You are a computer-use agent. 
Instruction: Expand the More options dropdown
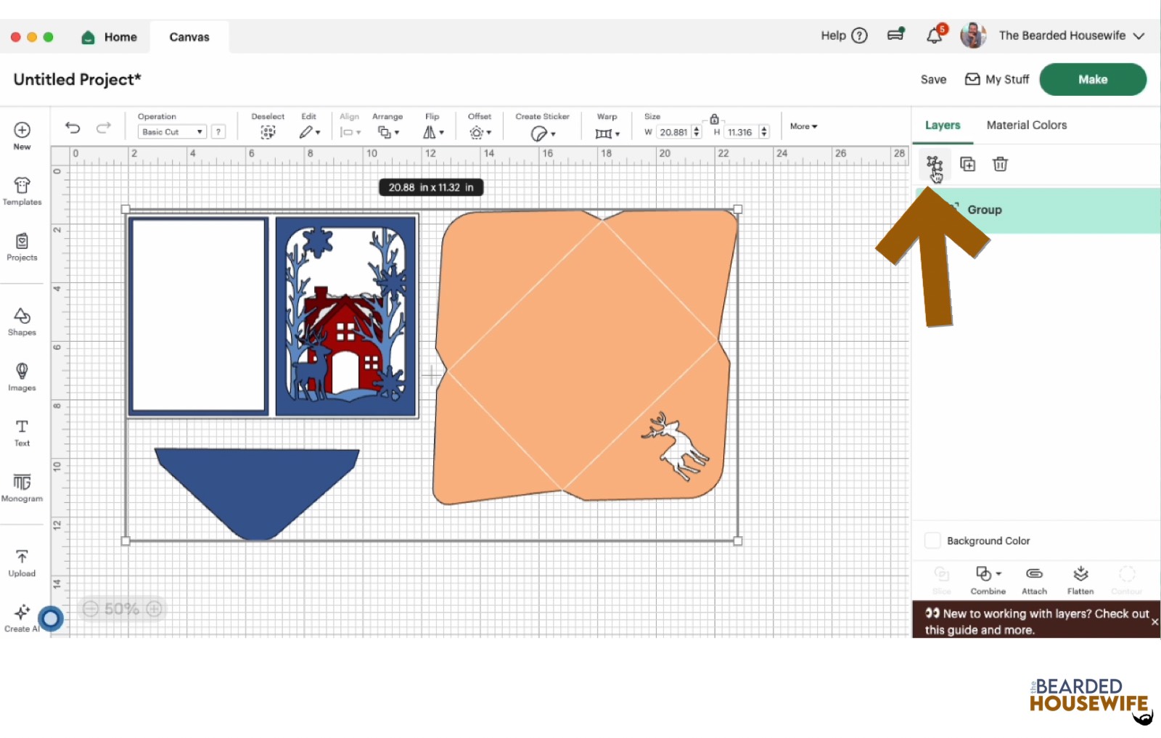tap(803, 126)
